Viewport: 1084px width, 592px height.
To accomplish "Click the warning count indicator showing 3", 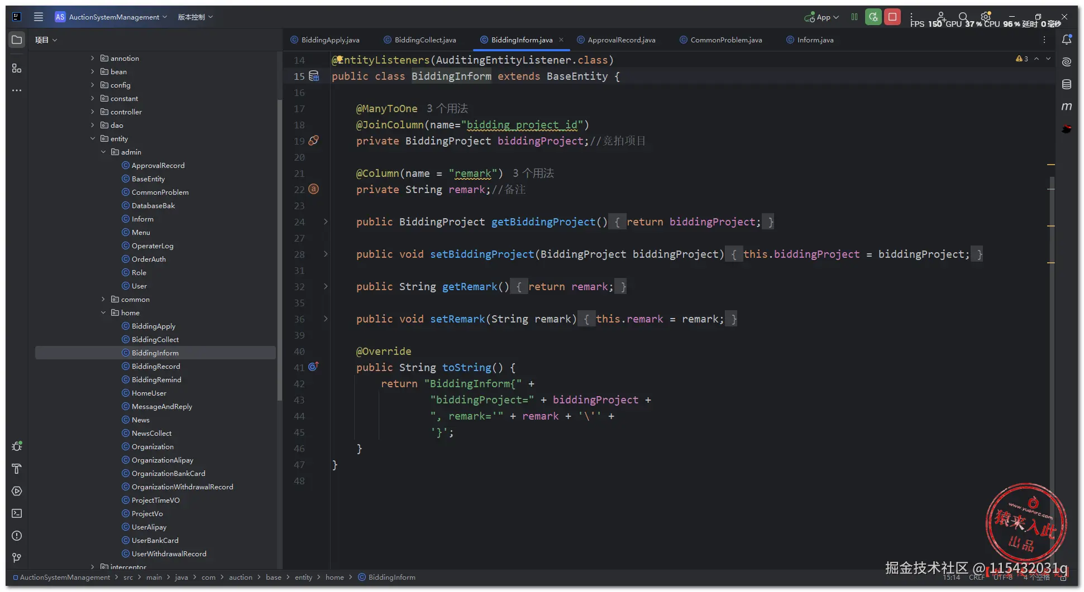I will coord(1022,59).
